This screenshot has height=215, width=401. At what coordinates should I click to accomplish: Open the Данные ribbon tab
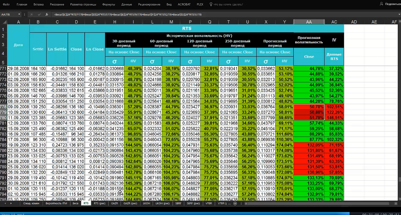click(126, 4)
